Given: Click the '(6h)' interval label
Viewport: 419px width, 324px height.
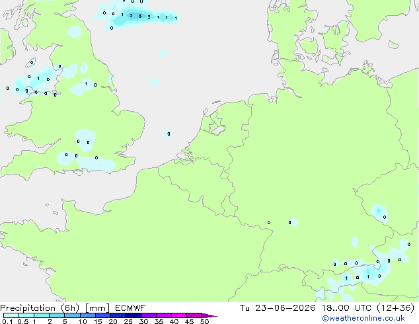Looking at the screenshot, I should (70, 308).
